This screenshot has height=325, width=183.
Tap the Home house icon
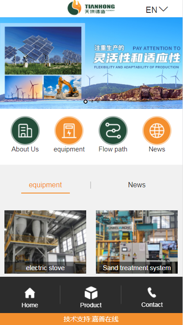30,293
